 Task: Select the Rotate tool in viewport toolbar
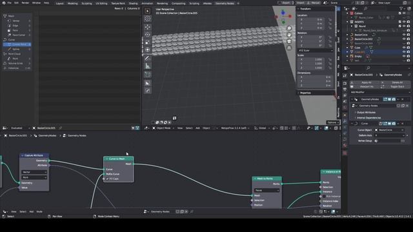pos(148,35)
